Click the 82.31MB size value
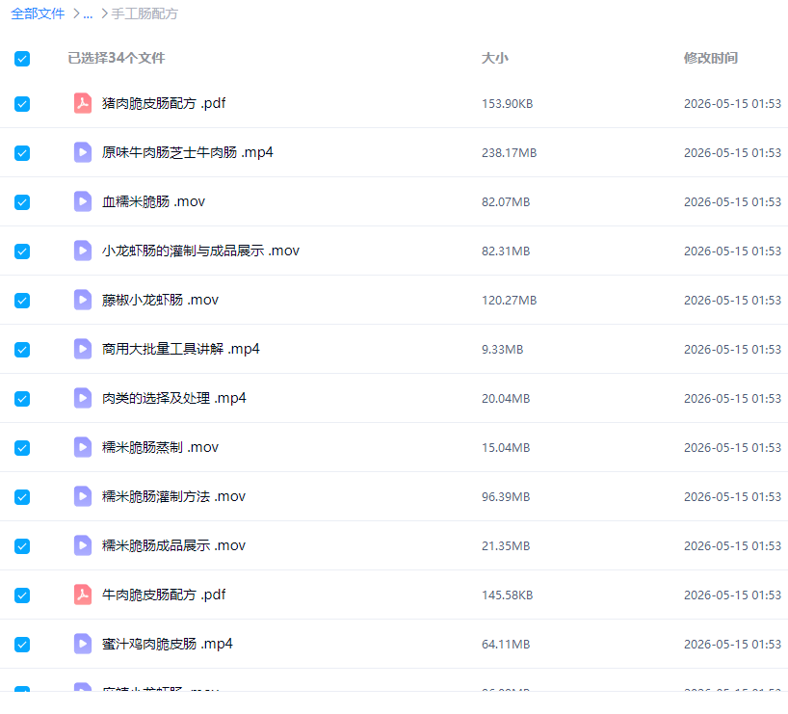Image resolution: width=788 pixels, height=714 pixels. [x=506, y=251]
